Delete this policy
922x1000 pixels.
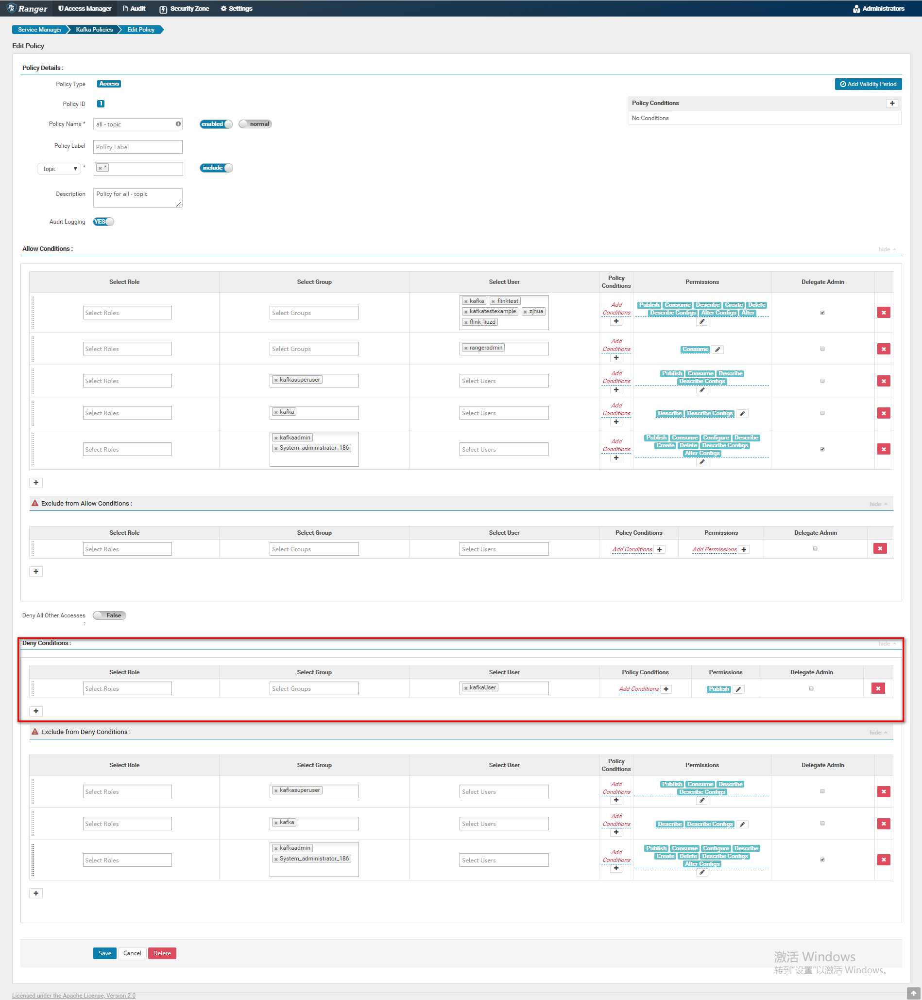162,953
